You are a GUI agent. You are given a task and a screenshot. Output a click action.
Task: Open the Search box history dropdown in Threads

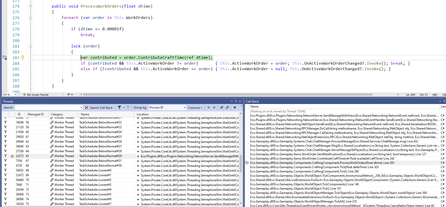tap(81, 108)
